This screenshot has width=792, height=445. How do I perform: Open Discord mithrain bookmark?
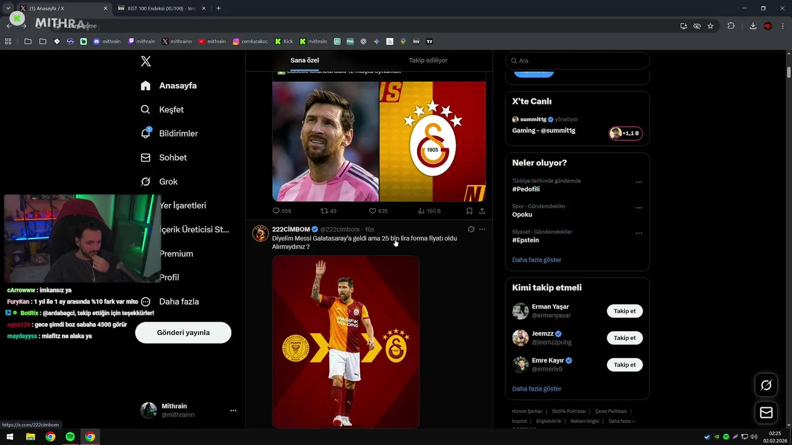[x=107, y=41]
